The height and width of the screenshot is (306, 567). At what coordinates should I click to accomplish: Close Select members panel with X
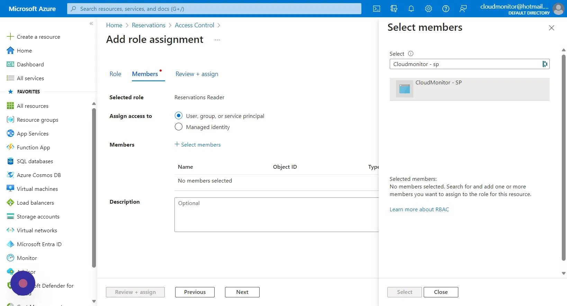pos(551,28)
